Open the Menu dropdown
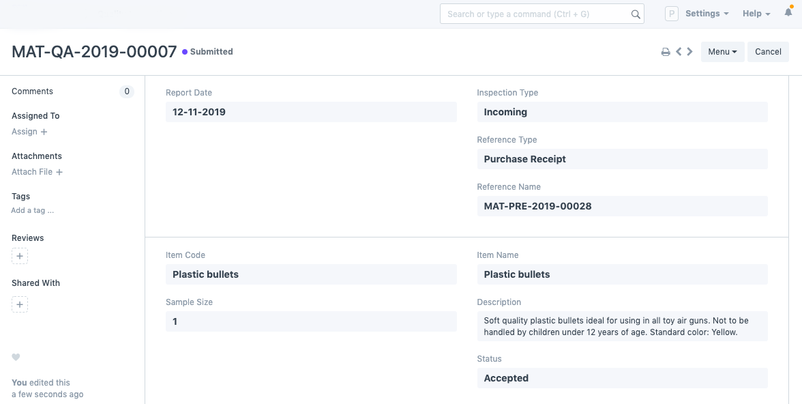This screenshot has width=802, height=404. 722,52
